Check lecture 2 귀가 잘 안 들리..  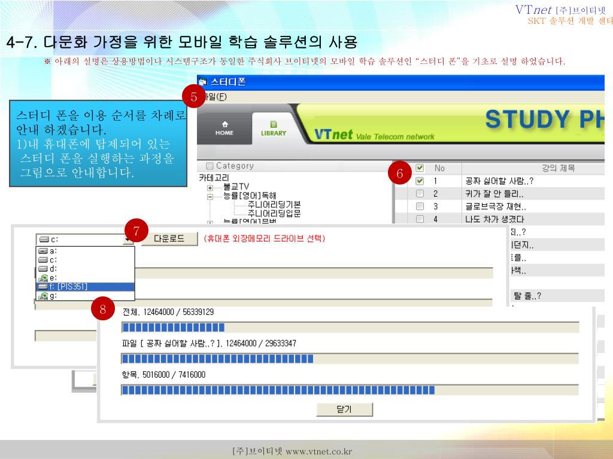tap(420, 194)
